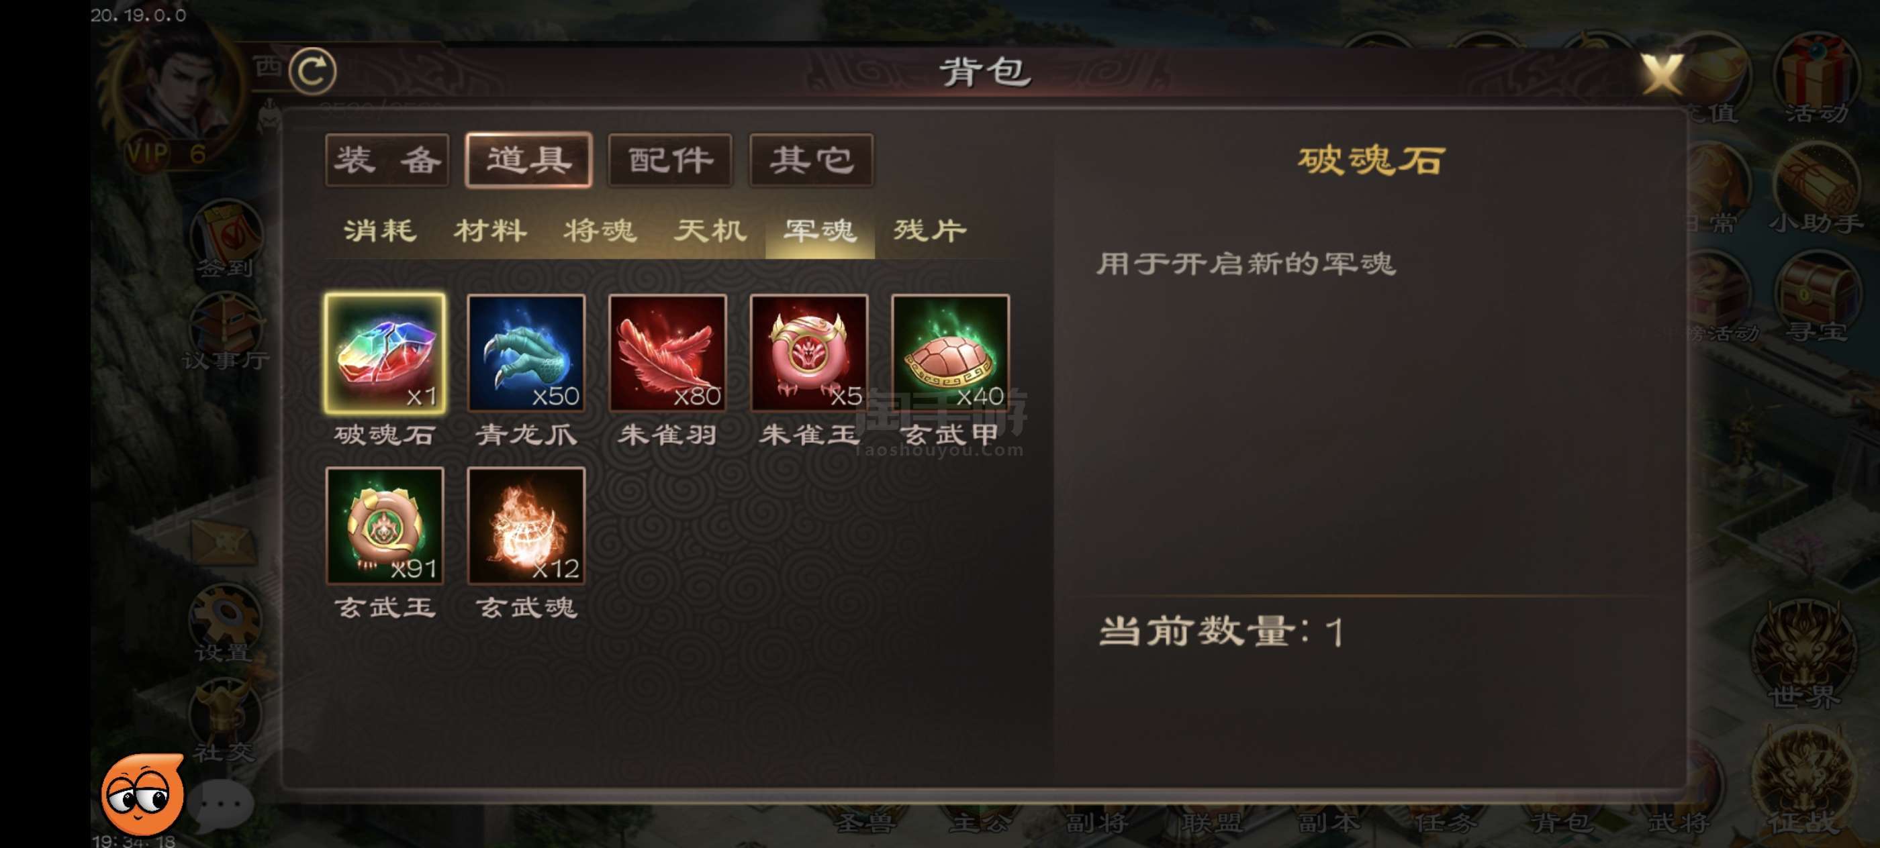Switch to the 装备 tab
This screenshot has width=1880, height=848.
click(387, 160)
